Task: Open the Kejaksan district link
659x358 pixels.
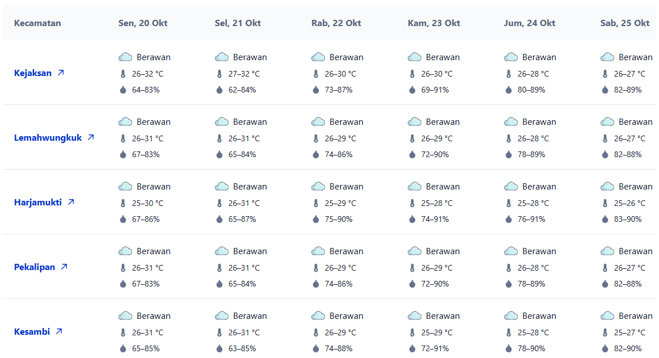Action: point(33,73)
